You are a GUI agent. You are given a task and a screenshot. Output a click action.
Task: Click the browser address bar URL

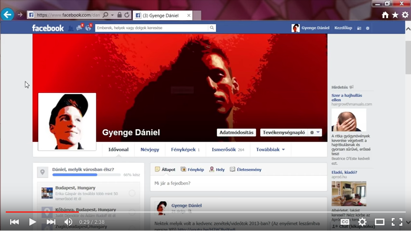point(68,15)
